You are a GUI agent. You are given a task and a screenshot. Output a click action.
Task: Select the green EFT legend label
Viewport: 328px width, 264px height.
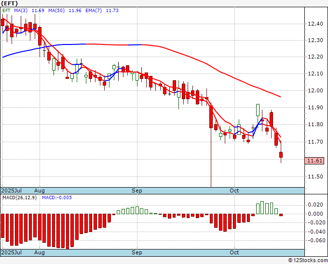click(6, 11)
